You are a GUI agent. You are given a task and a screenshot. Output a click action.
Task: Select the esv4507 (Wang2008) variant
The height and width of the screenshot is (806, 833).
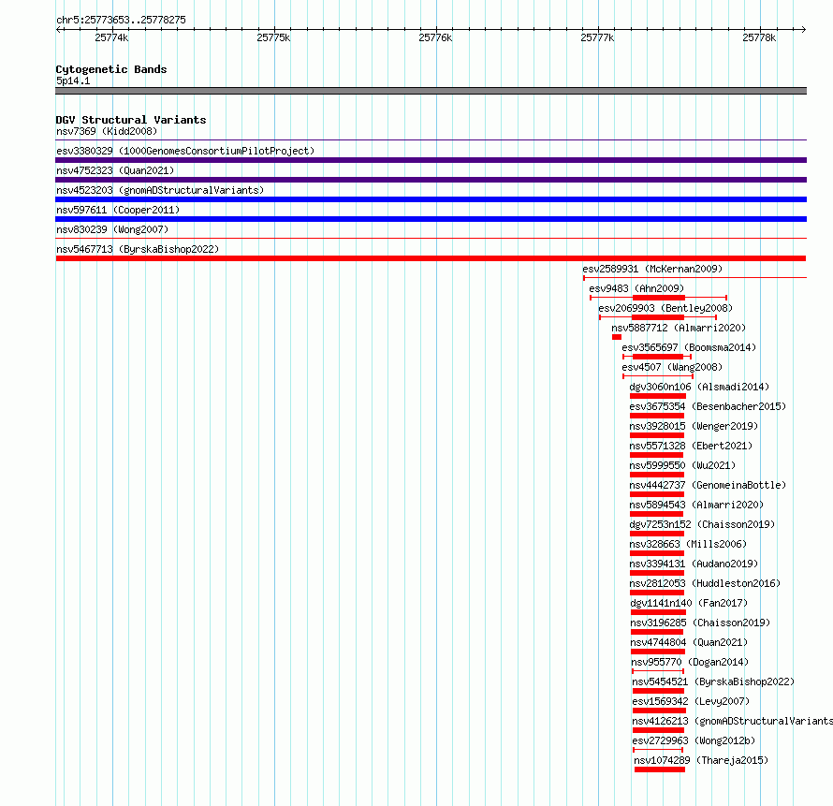coord(672,367)
